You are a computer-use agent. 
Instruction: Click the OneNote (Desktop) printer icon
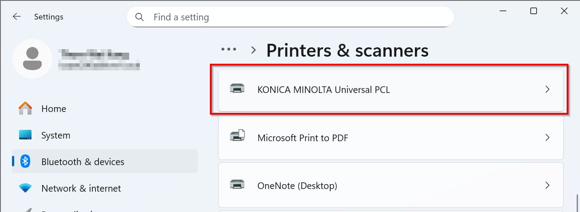(x=237, y=185)
